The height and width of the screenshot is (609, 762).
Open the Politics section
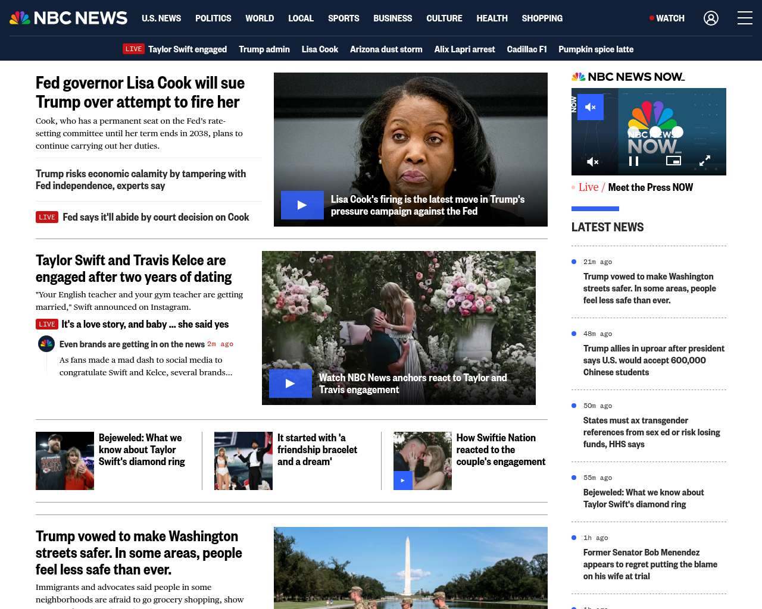pyautogui.click(x=213, y=18)
